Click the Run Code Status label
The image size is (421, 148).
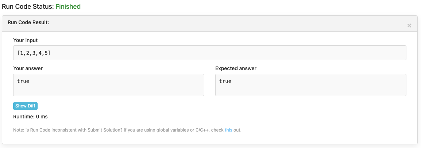[28, 7]
